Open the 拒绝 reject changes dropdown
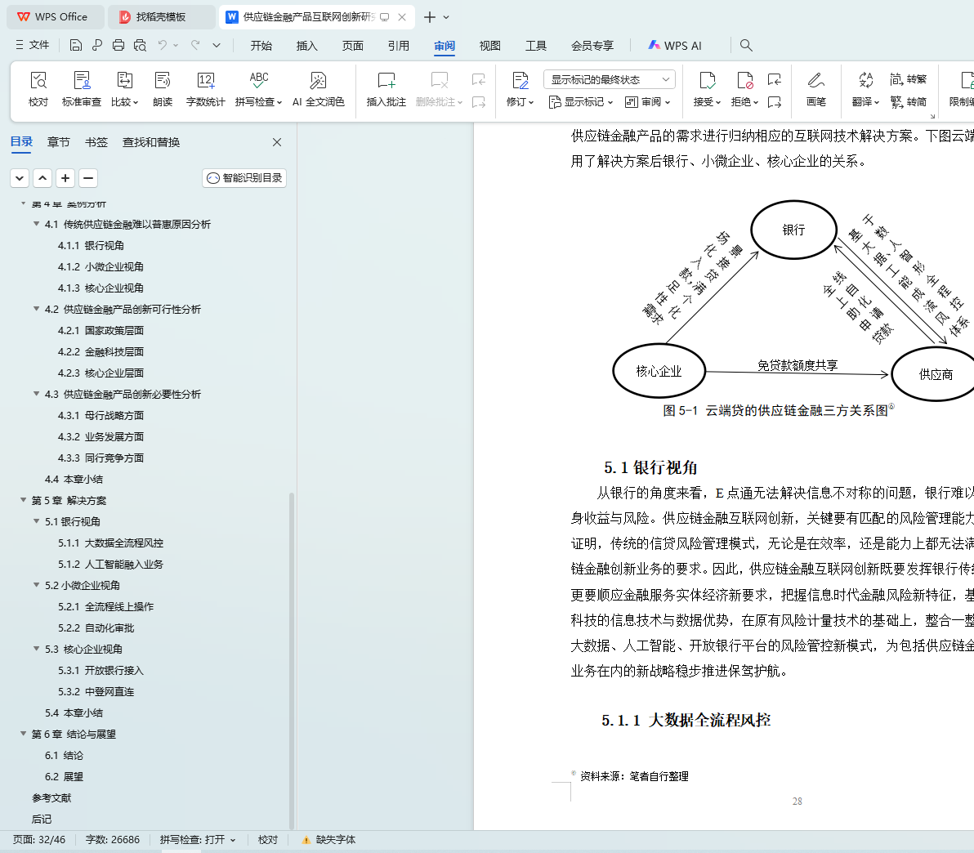 [744, 89]
